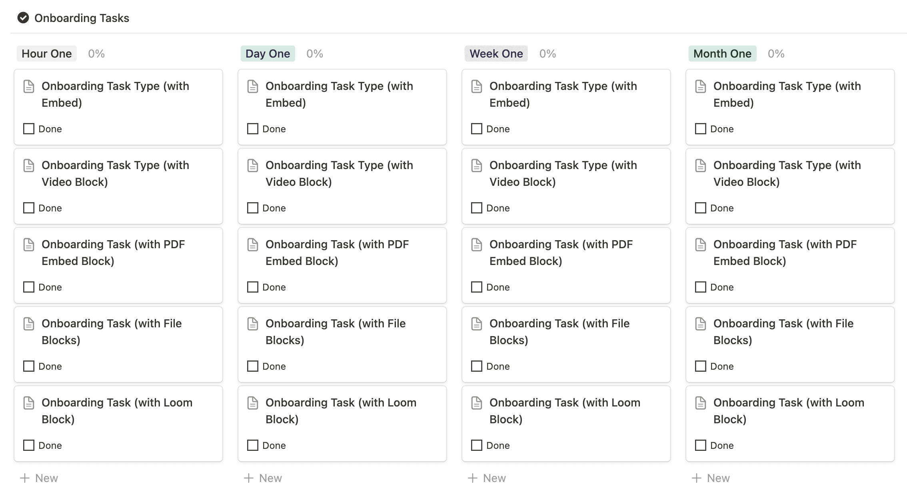The height and width of the screenshot is (490, 907).
Task: Click page icon of Month One Embed task
Action: [701, 86]
